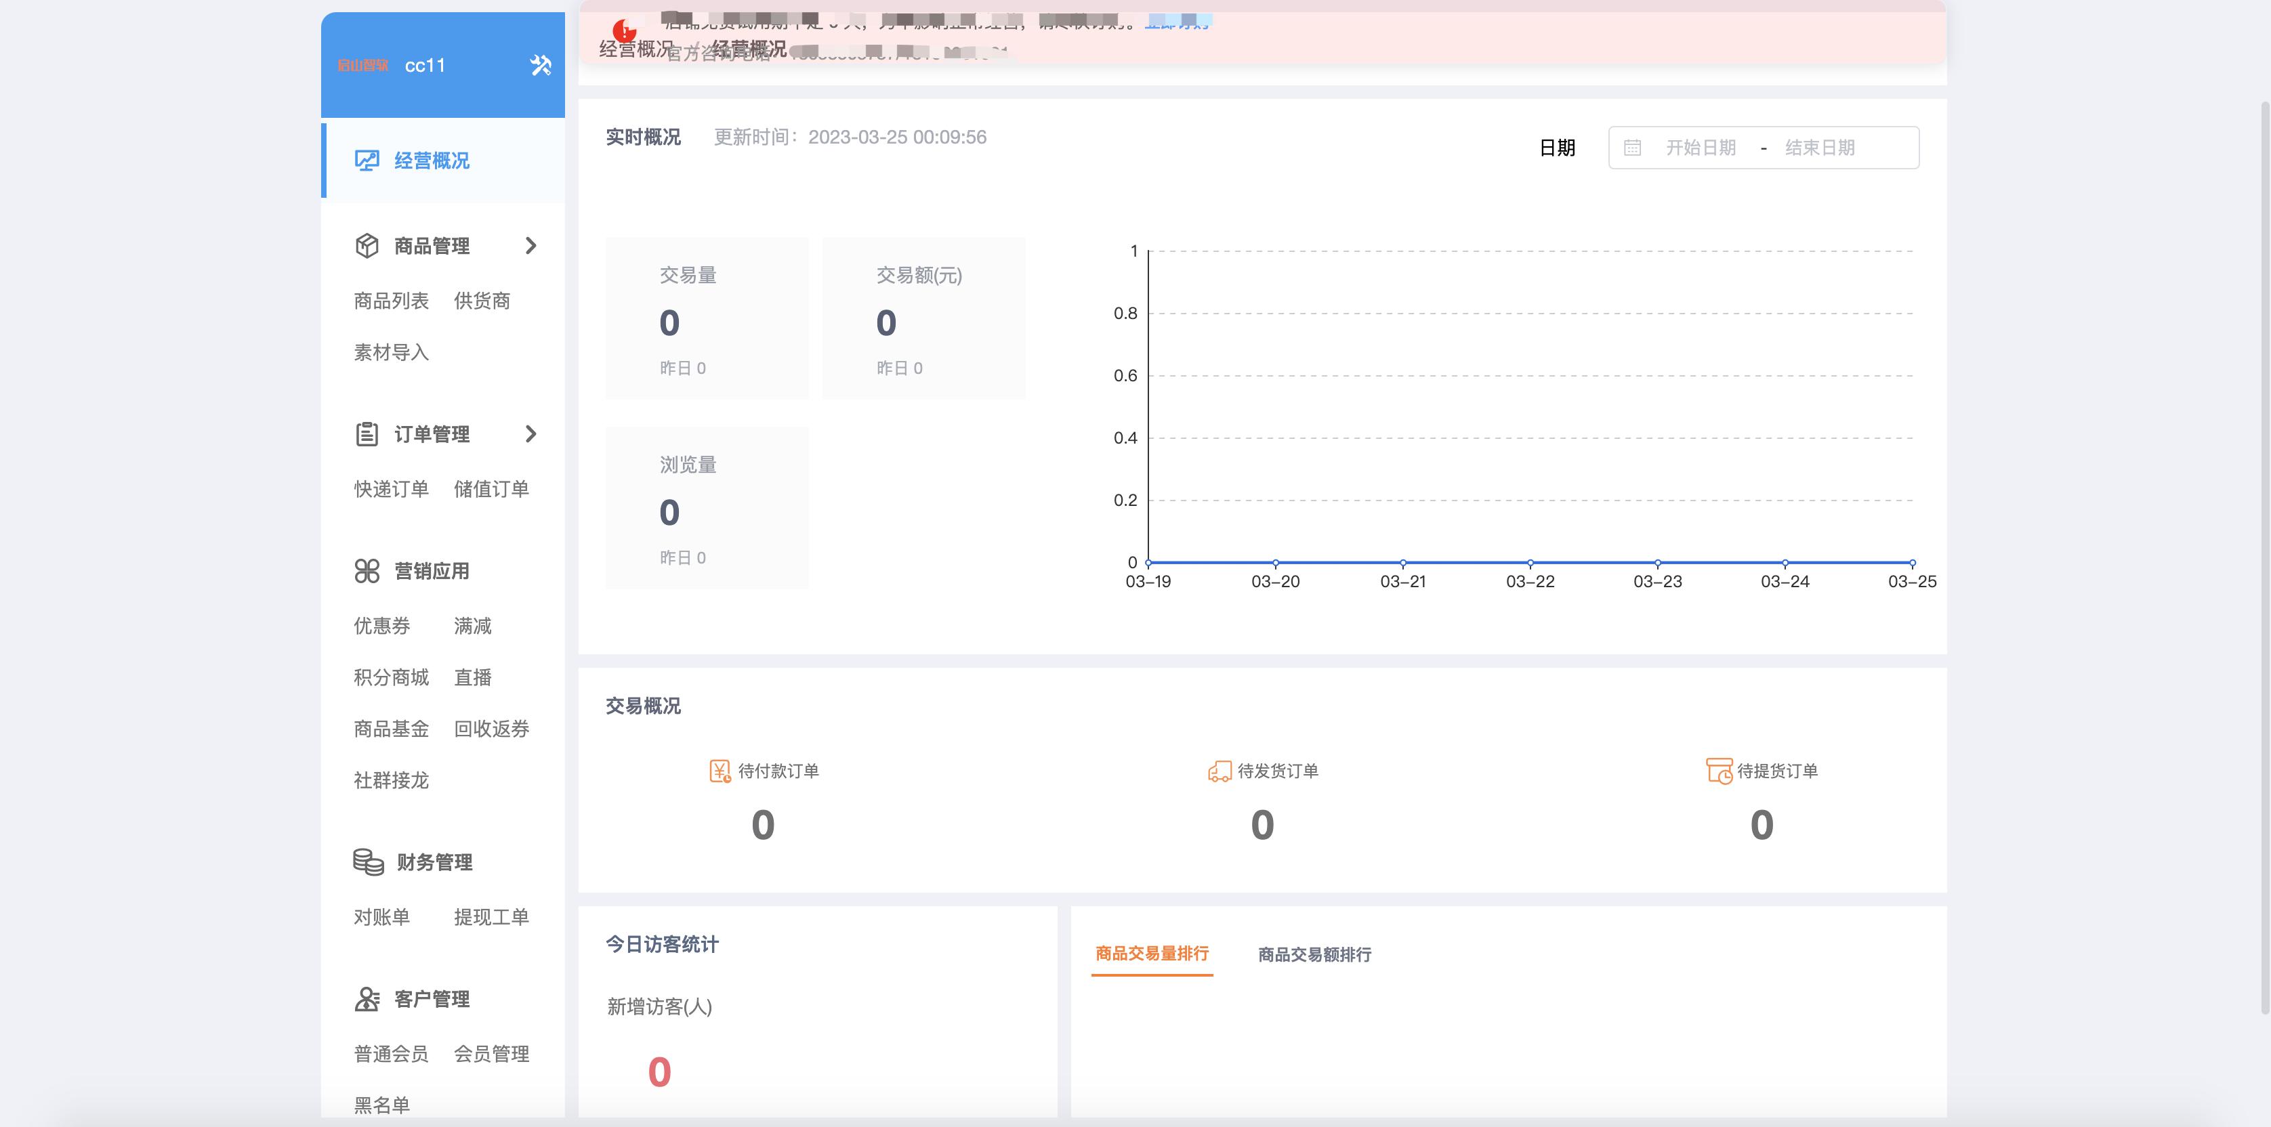Open the 优惠券 page from sidebar
The height and width of the screenshot is (1127, 2271).
point(383,626)
